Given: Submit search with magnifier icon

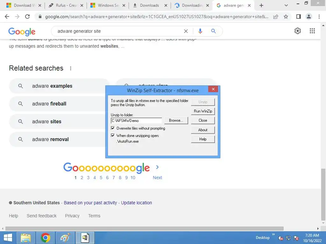Looking at the screenshot, I should pyautogui.click(x=213, y=31).
